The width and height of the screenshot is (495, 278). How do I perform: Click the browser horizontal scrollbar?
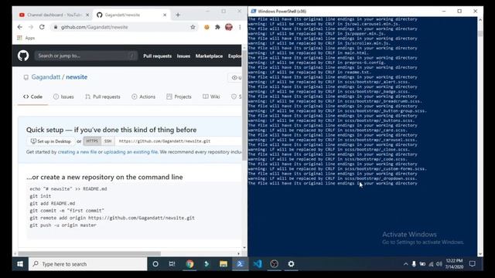pos(90,253)
